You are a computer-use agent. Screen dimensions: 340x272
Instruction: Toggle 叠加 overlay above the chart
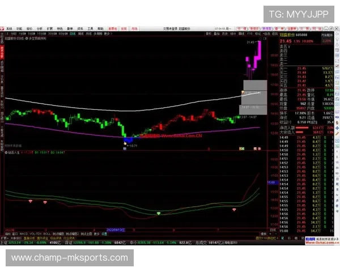pyautogui.click(x=217, y=33)
